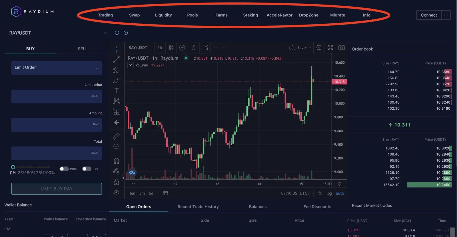Focus the Amount RAY input field
Viewport: 457px width, 237px height.
(57, 125)
